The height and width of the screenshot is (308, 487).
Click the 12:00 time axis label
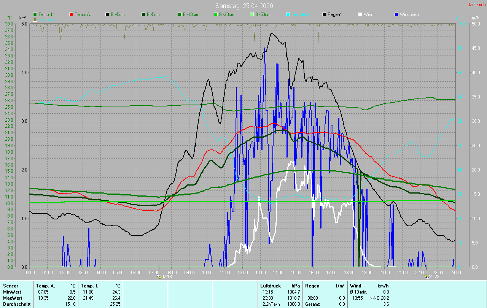(243, 273)
